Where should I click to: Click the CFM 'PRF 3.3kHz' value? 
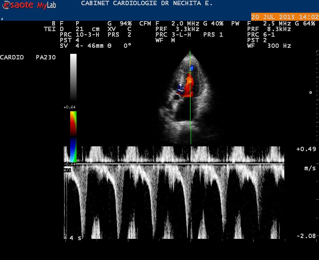coord(177,29)
